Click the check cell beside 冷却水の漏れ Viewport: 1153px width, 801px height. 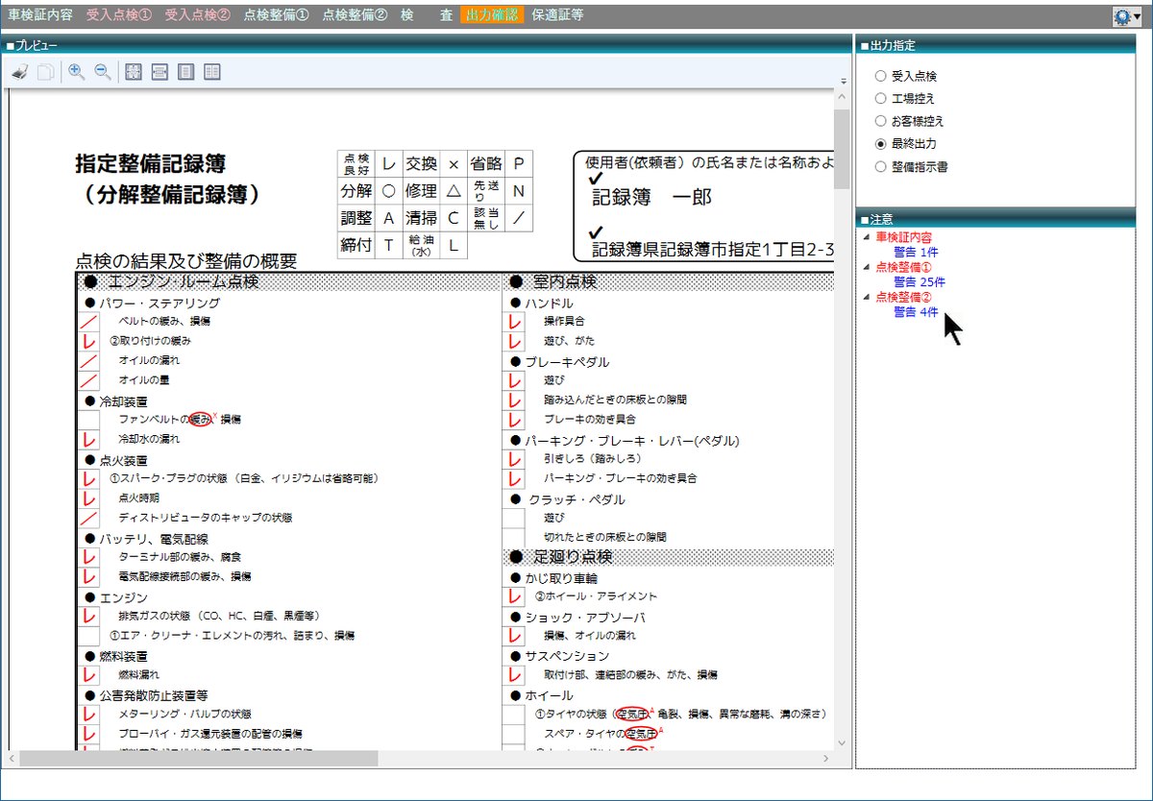click(x=89, y=439)
